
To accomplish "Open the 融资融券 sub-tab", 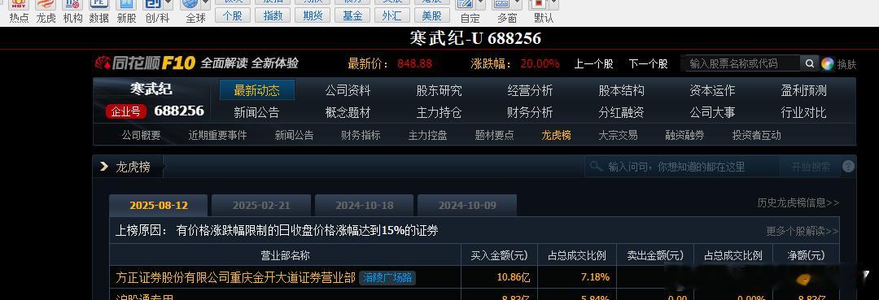I will pyautogui.click(x=685, y=136).
